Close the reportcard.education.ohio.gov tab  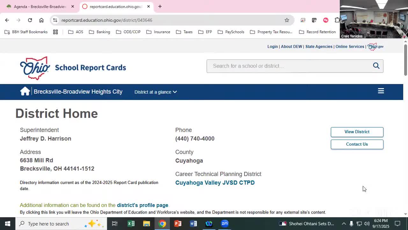point(149,6)
